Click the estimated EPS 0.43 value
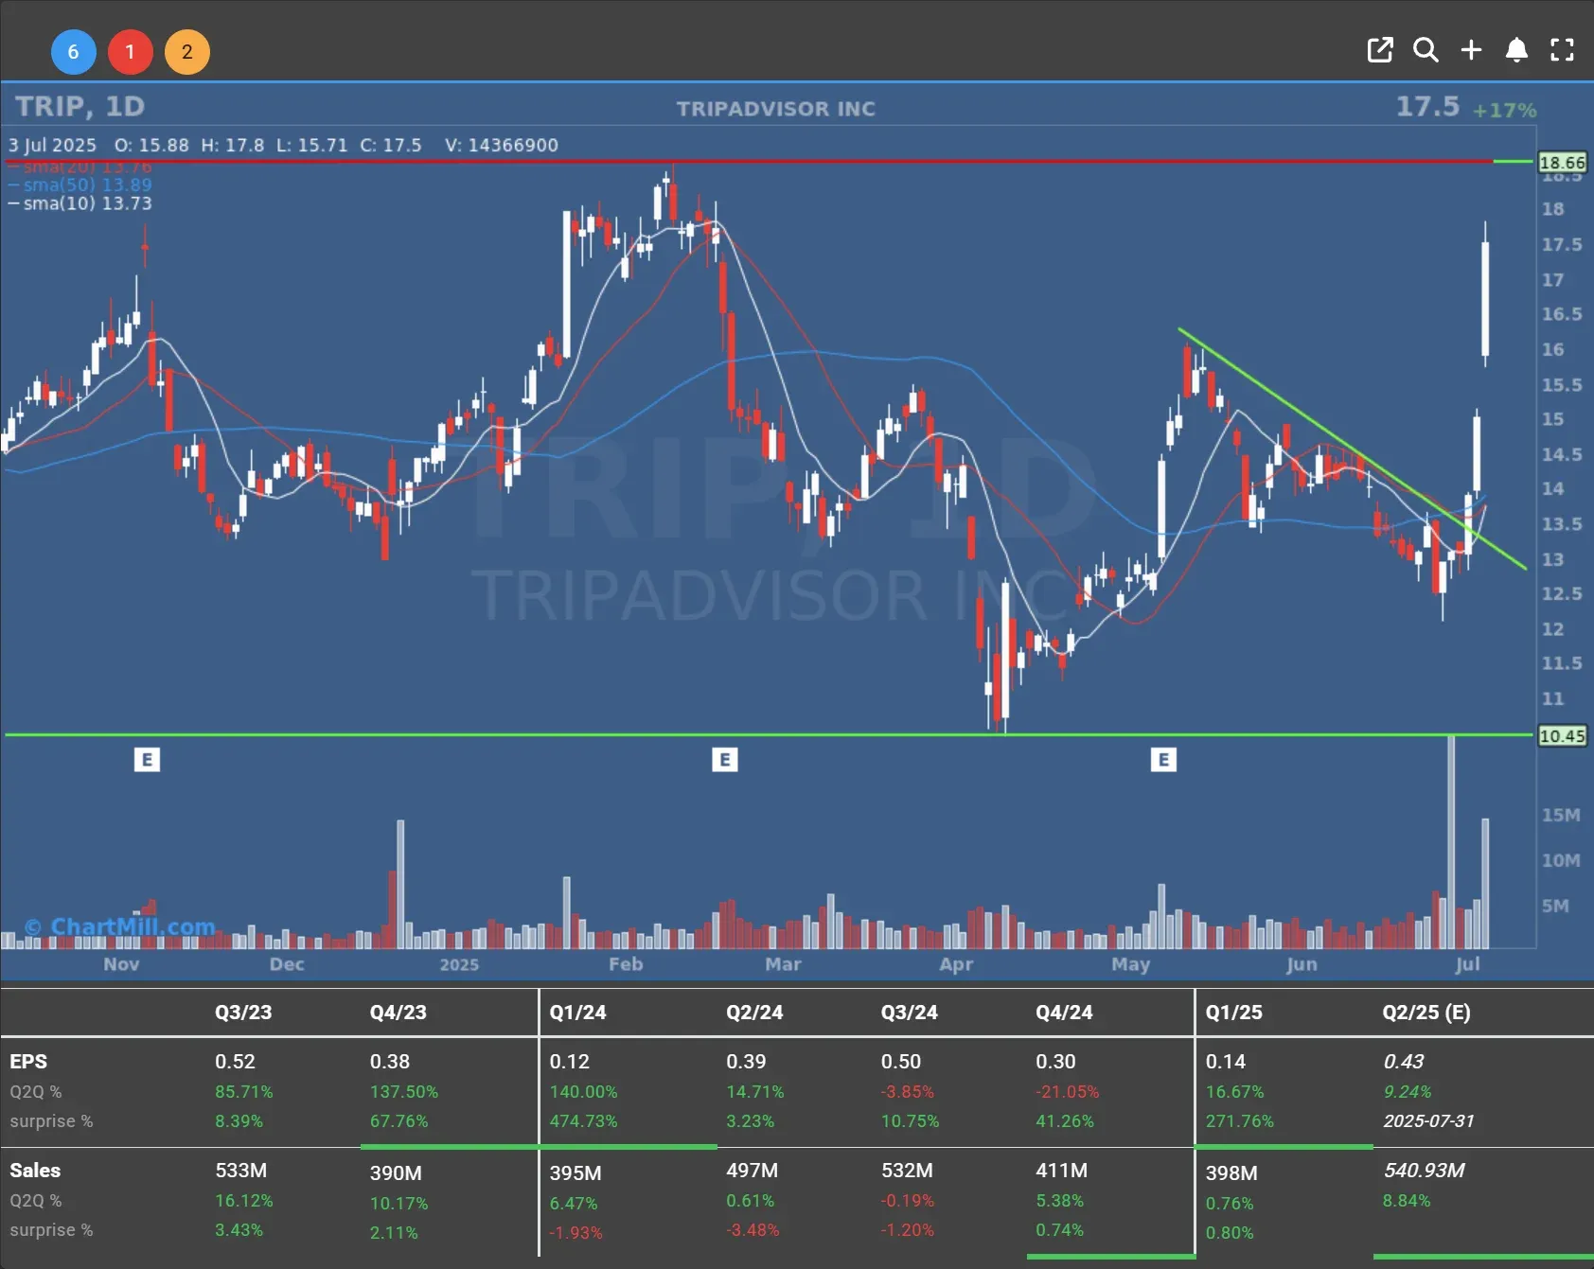1594x1269 pixels. pos(1404,1062)
